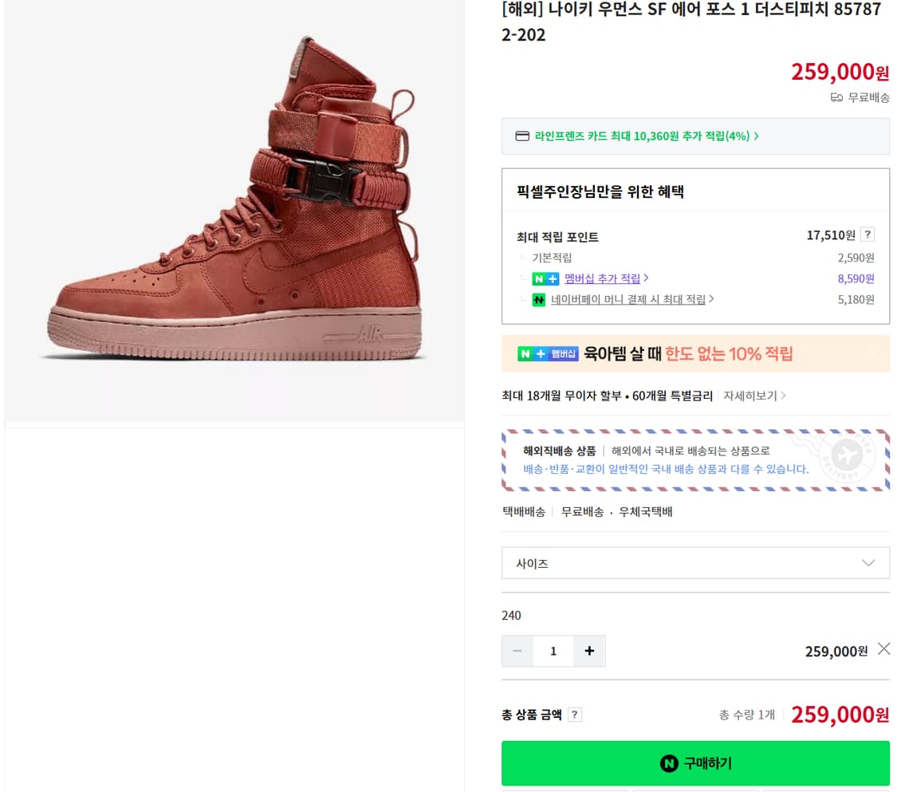
Task: Click the card icon beside LINE Friends offer
Action: click(x=522, y=136)
